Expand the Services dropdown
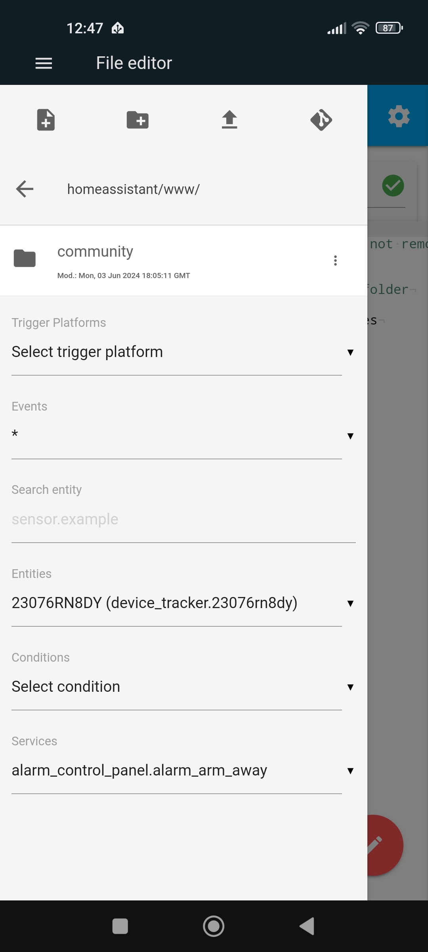Screen dimensions: 428x952 (183, 770)
